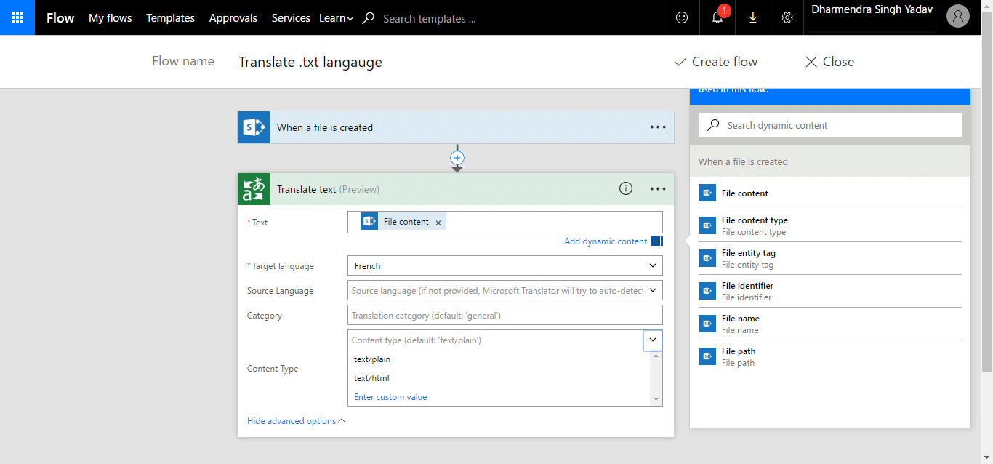The width and height of the screenshot is (993, 464).
Task: Click inside the Text token field
Action: [x=505, y=222]
